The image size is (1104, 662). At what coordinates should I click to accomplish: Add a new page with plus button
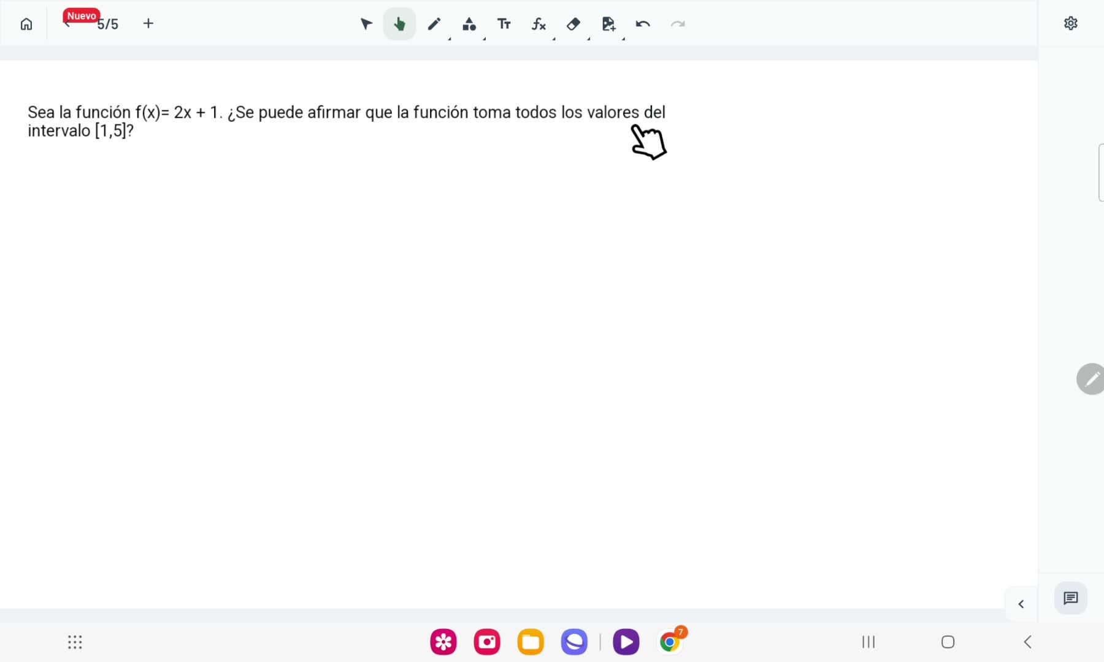point(148,24)
